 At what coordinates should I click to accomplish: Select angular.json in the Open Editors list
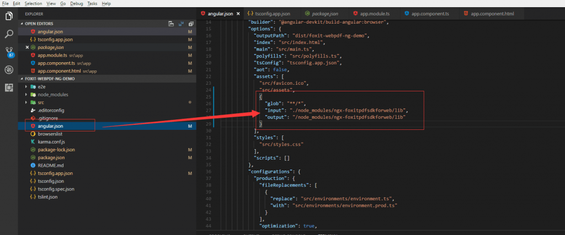pyautogui.click(x=107, y=31)
